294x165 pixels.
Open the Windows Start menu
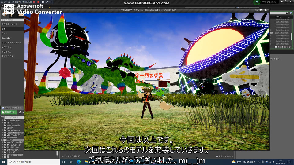pyautogui.click(x=4, y=162)
